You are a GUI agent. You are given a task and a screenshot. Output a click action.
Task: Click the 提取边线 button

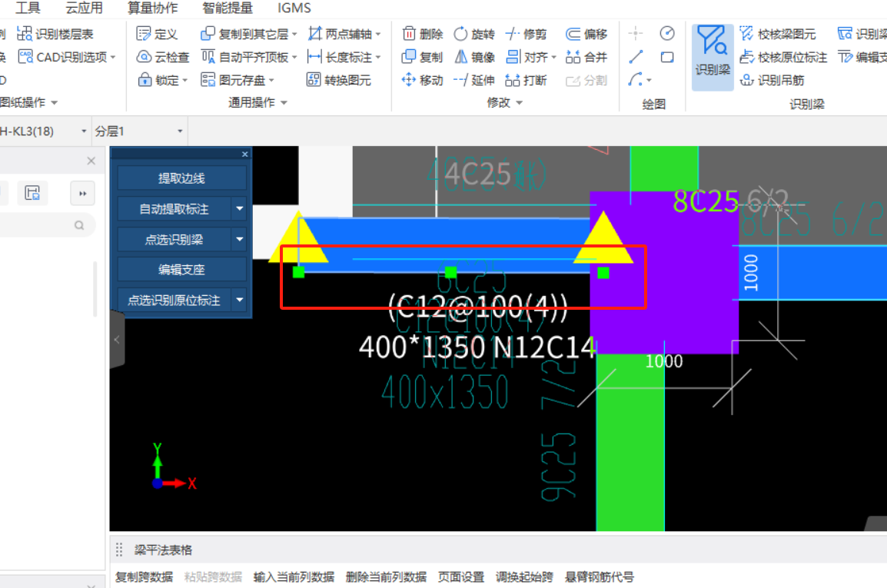(x=181, y=178)
